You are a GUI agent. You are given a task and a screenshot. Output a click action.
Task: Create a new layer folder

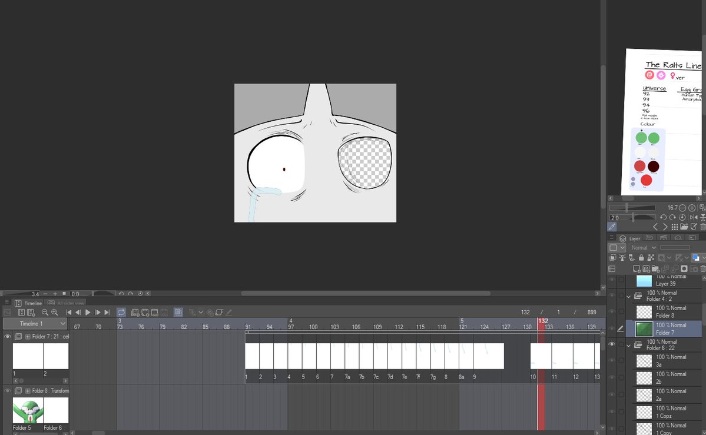tap(655, 269)
